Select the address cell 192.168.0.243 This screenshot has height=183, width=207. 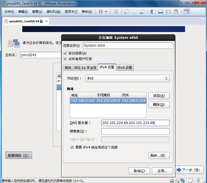pyautogui.click(x=83, y=101)
